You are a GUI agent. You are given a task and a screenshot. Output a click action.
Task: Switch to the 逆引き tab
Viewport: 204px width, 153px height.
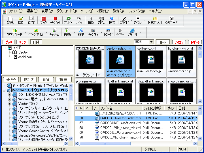(29, 80)
